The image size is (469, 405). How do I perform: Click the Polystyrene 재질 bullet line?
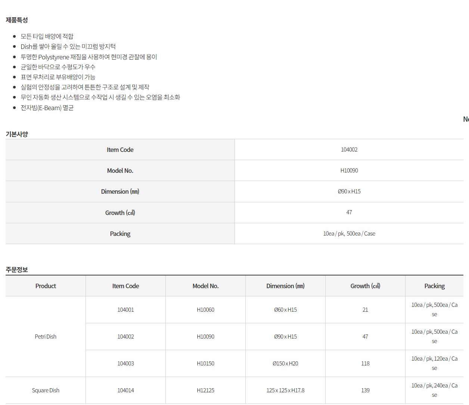pyautogui.click(x=89, y=57)
